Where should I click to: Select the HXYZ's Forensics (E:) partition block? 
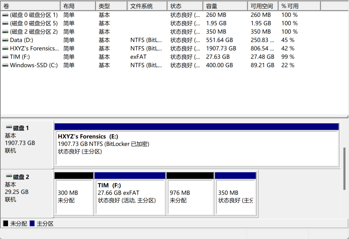click(x=197, y=145)
